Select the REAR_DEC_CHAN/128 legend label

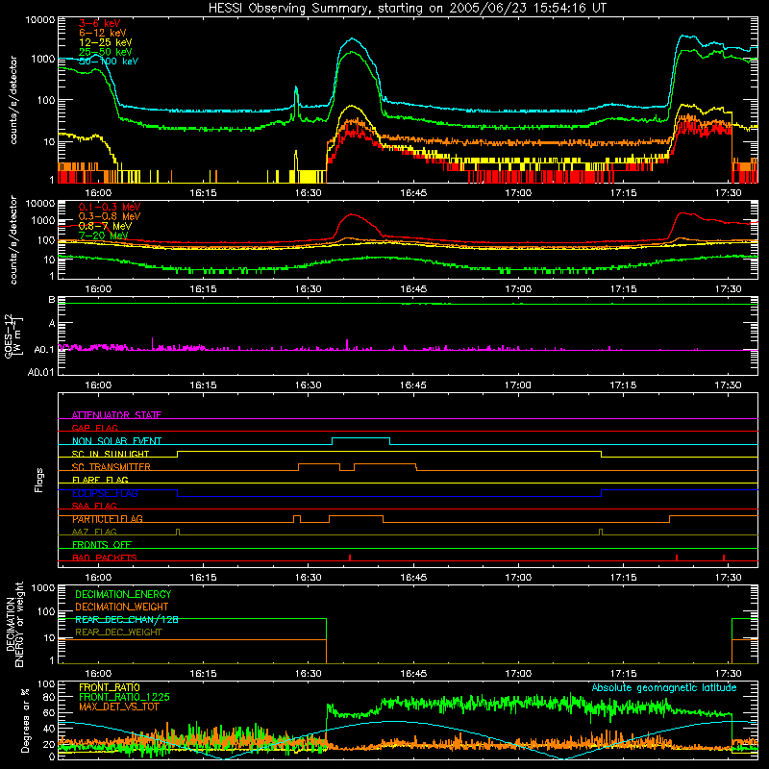point(127,619)
